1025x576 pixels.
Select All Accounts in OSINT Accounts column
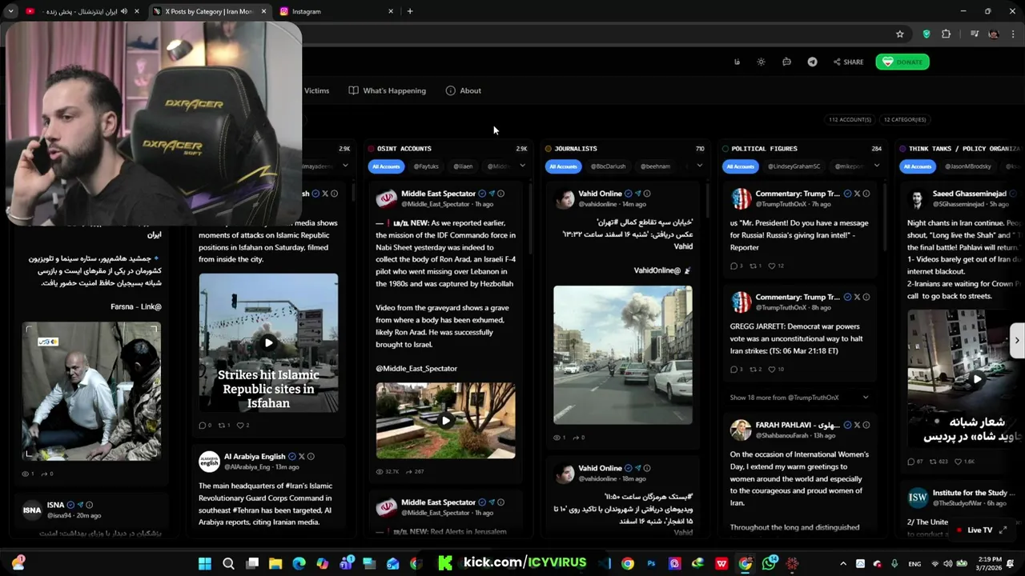pyautogui.click(x=385, y=166)
